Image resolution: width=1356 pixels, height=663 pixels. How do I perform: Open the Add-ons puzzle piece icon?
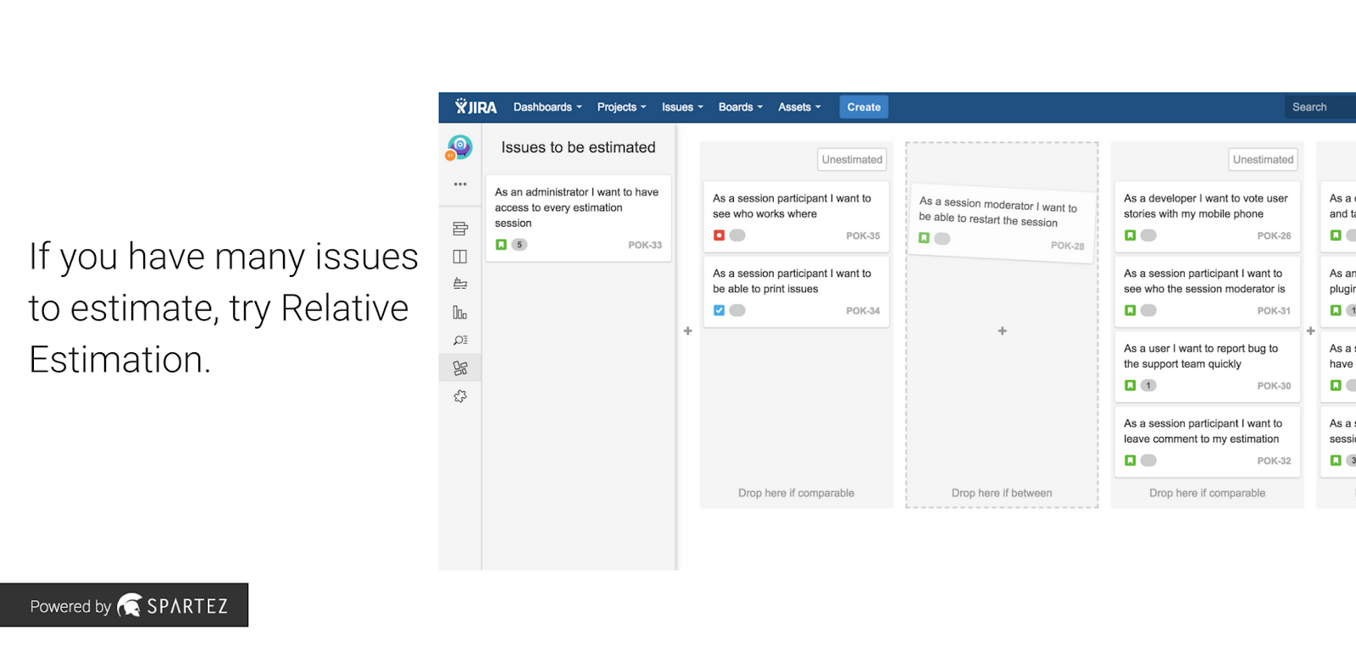[460, 396]
